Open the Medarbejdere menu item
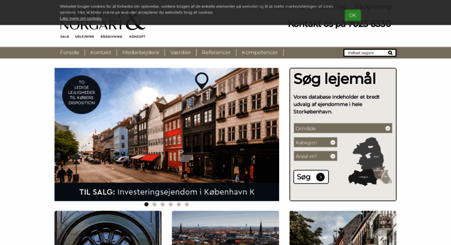The image size is (451, 245). 140,53
